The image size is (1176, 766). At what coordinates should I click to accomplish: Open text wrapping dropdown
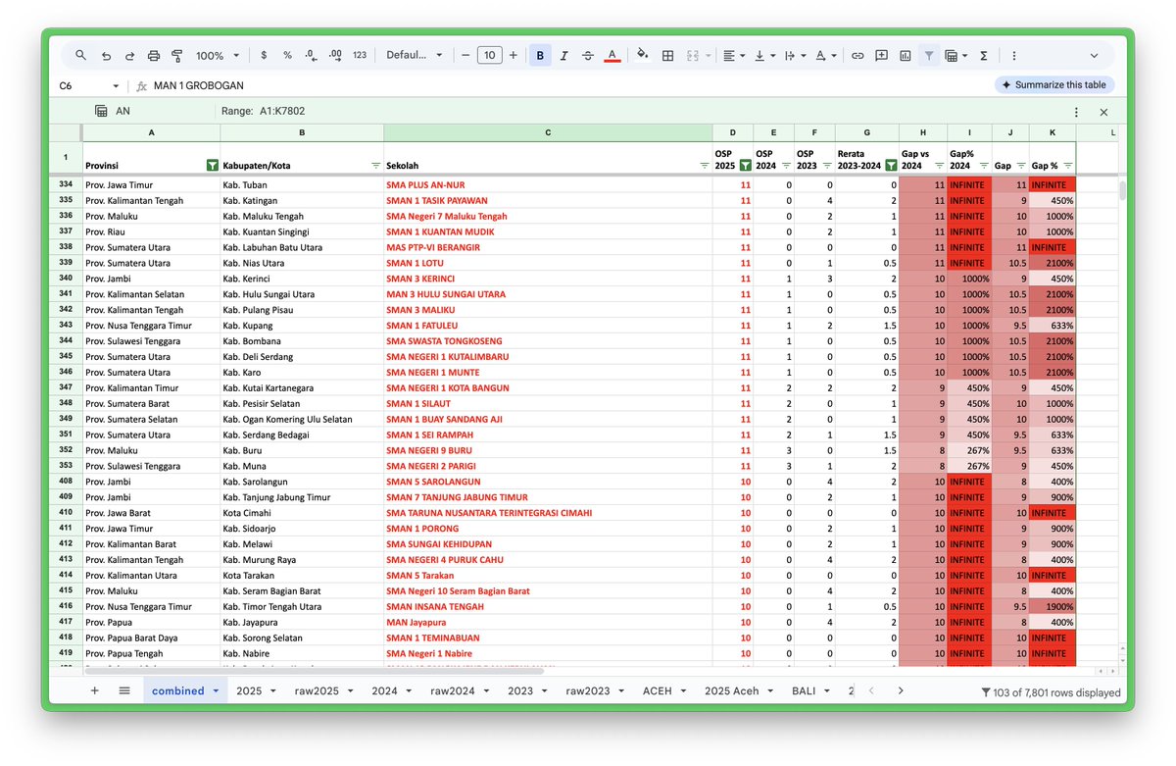click(x=794, y=56)
